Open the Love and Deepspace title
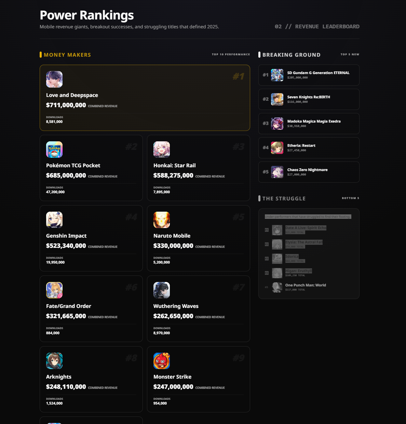Viewport: 406px width, 424px height. 72,95
